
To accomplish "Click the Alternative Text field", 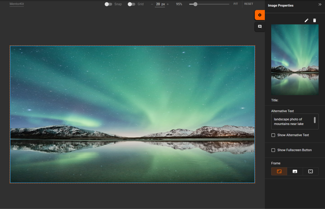I will pos(295,122).
